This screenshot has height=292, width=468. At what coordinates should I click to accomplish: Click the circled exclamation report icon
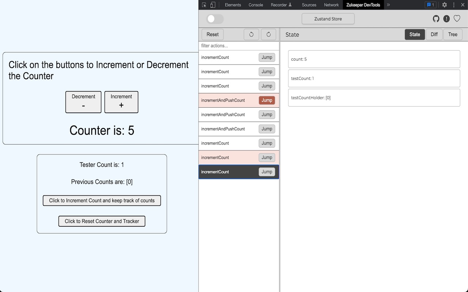pyautogui.click(x=446, y=19)
